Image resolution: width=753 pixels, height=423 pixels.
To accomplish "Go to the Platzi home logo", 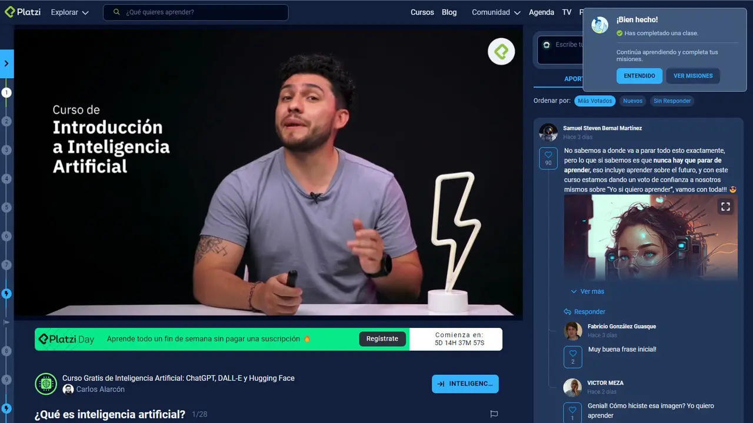I will click(22, 12).
